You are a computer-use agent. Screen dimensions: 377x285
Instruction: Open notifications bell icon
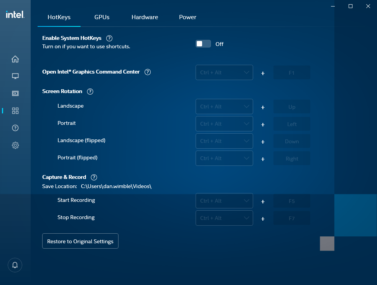point(15,265)
